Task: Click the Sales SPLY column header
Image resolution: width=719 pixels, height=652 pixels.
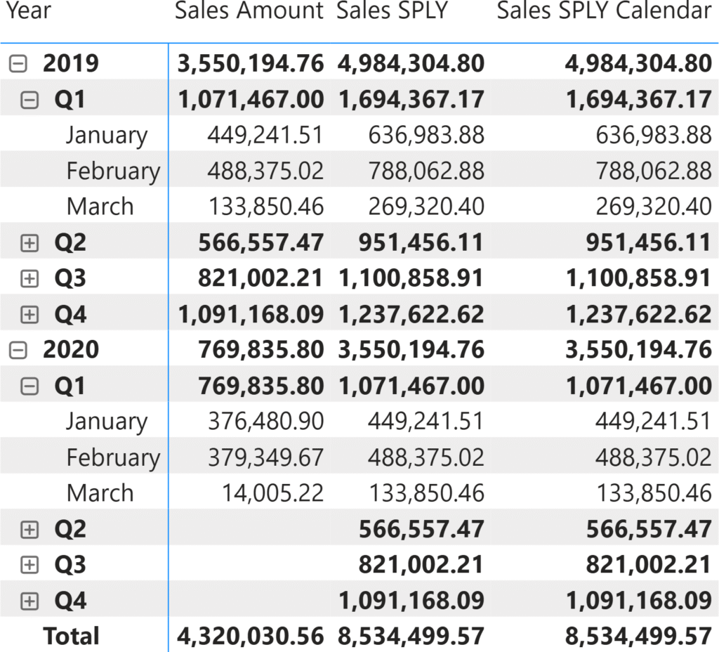Action: 392,11
